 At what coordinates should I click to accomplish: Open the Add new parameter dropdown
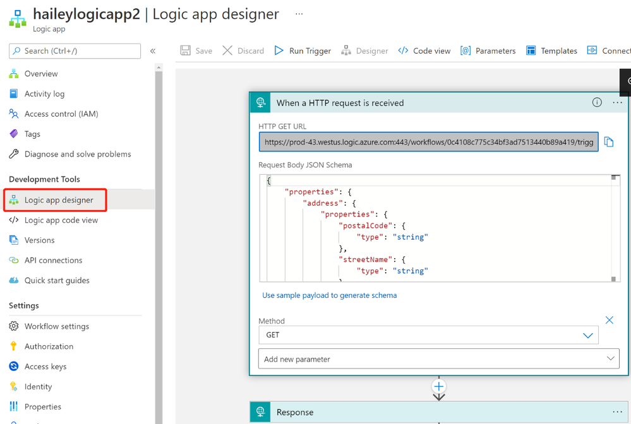(438, 359)
